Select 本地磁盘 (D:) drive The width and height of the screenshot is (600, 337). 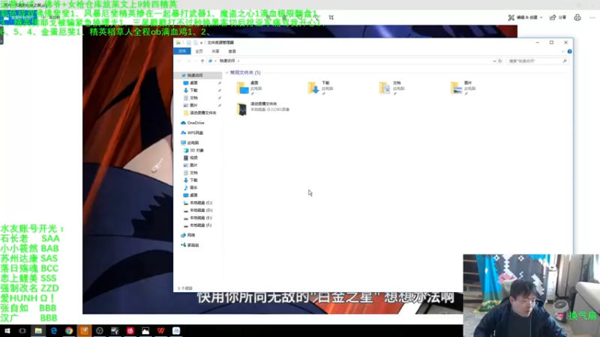coord(198,210)
